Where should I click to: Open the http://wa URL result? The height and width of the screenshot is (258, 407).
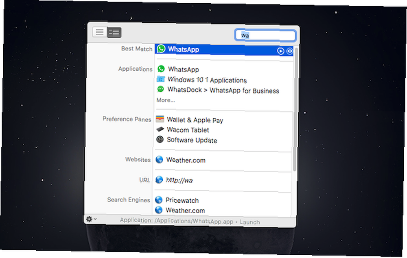(x=179, y=180)
